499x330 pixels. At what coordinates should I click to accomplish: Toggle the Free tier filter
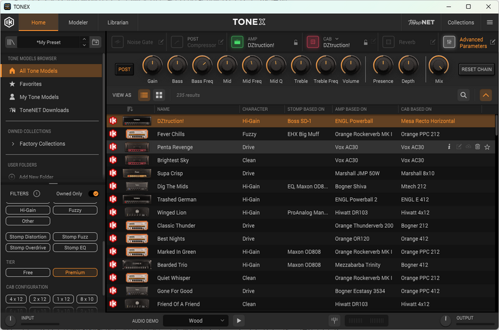(x=28, y=273)
